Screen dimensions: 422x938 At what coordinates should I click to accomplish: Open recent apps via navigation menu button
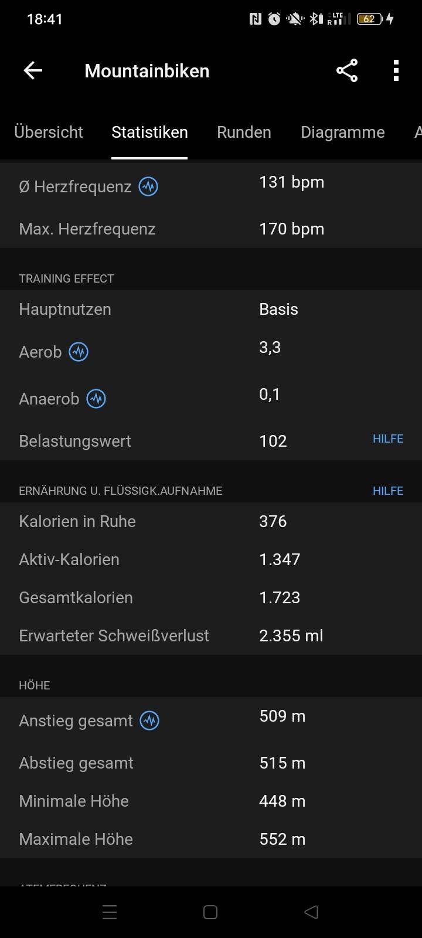pos(110,912)
